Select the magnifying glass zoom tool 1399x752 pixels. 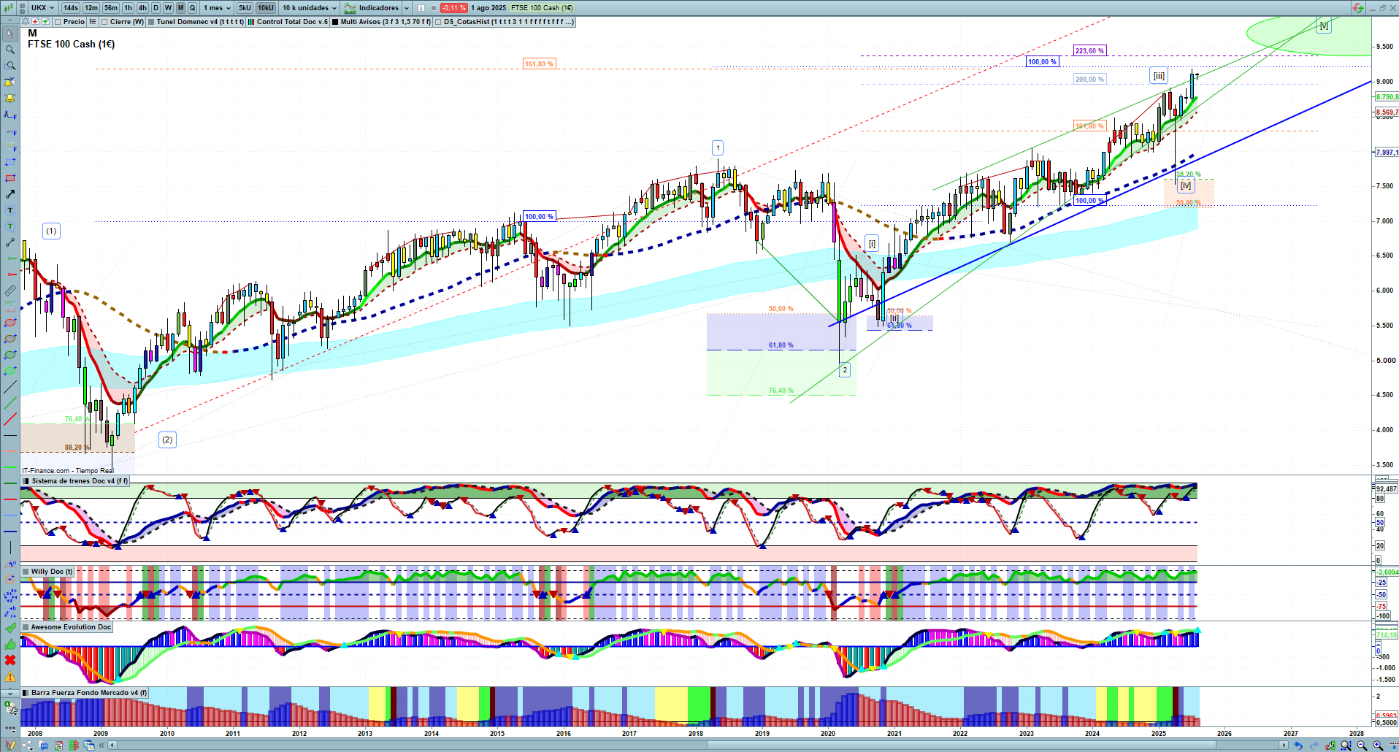[10, 50]
